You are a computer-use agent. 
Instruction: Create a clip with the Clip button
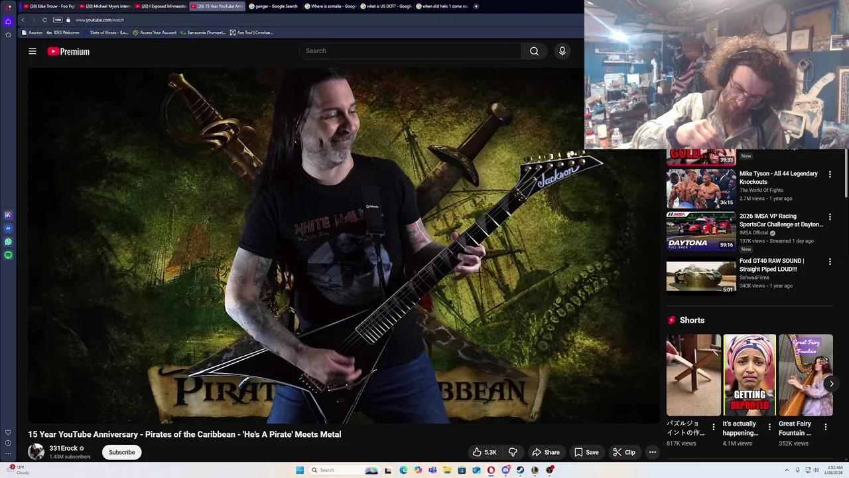(x=623, y=452)
